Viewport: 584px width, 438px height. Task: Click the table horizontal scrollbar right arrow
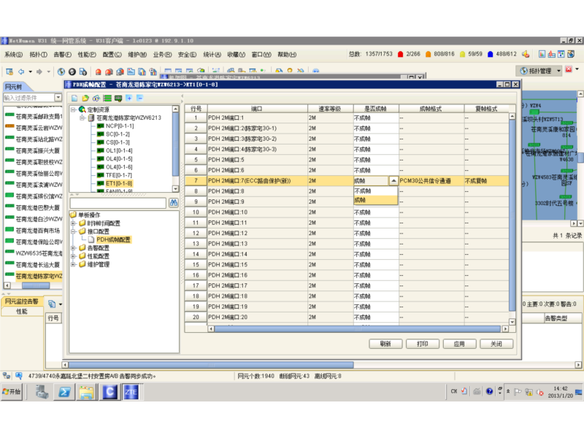pyautogui.click(x=506, y=330)
